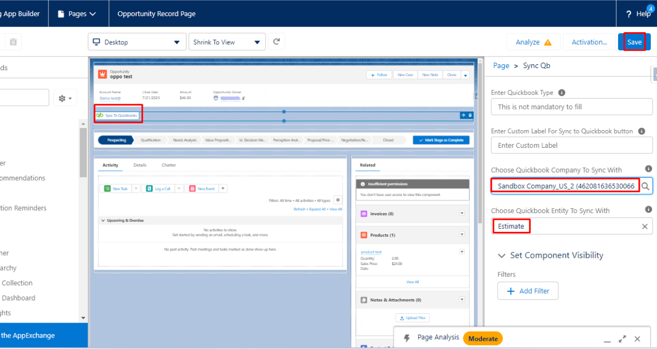Switch to the Details tab

(140, 165)
